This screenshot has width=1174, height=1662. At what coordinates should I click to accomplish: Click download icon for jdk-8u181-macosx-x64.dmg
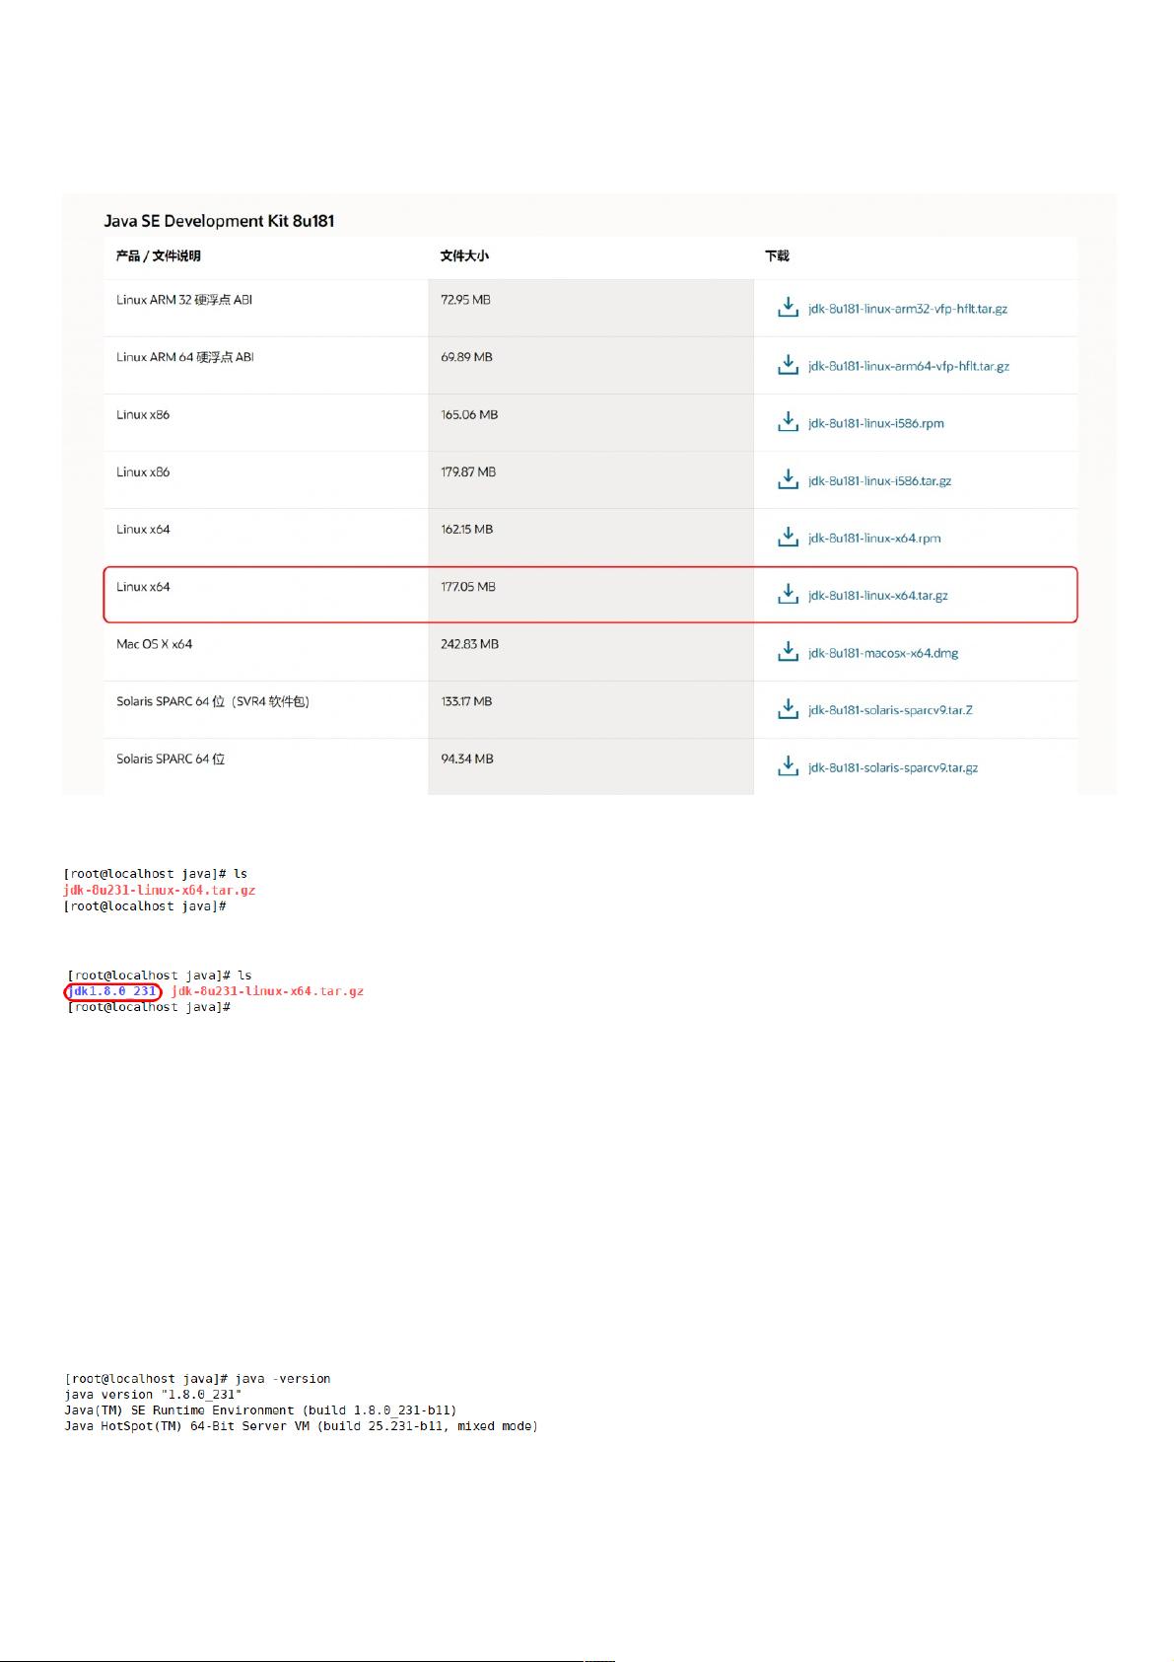pyautogui.click(x=788, y=652)
